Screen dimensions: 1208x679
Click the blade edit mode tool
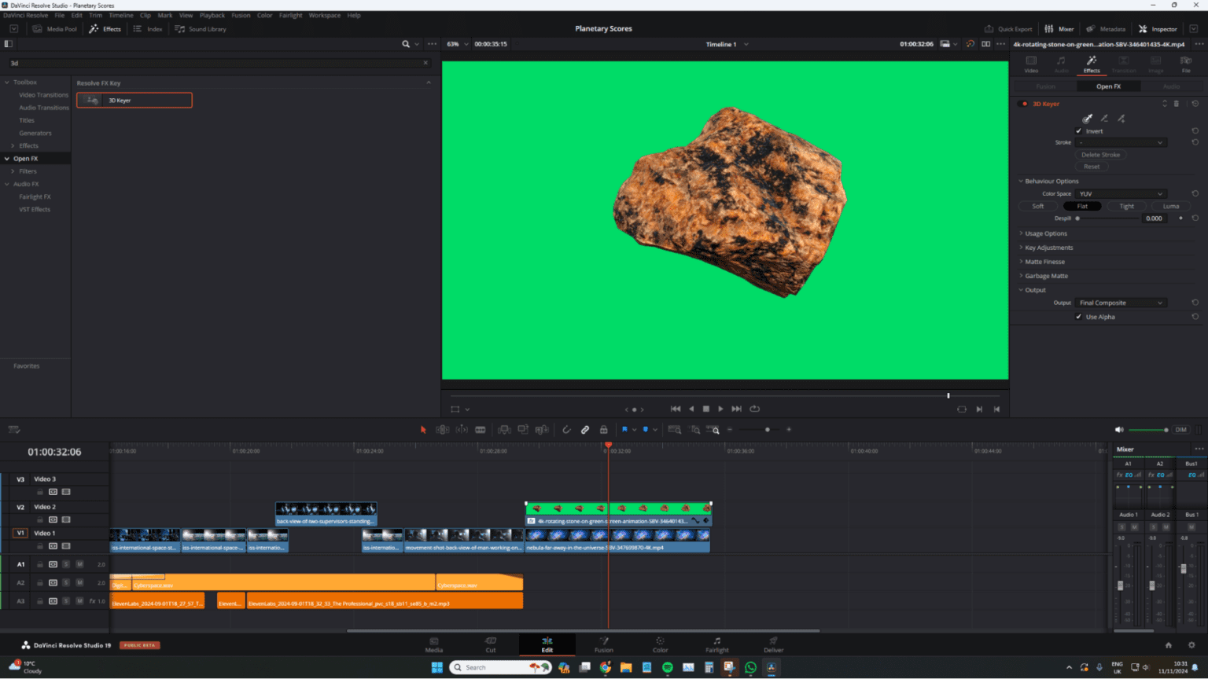pyautogui.click(x=481, y=430)
